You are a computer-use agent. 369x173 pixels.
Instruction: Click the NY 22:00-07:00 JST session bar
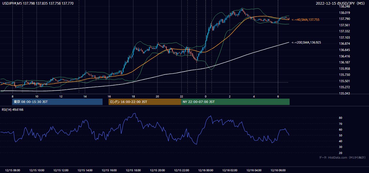point(235,102)
